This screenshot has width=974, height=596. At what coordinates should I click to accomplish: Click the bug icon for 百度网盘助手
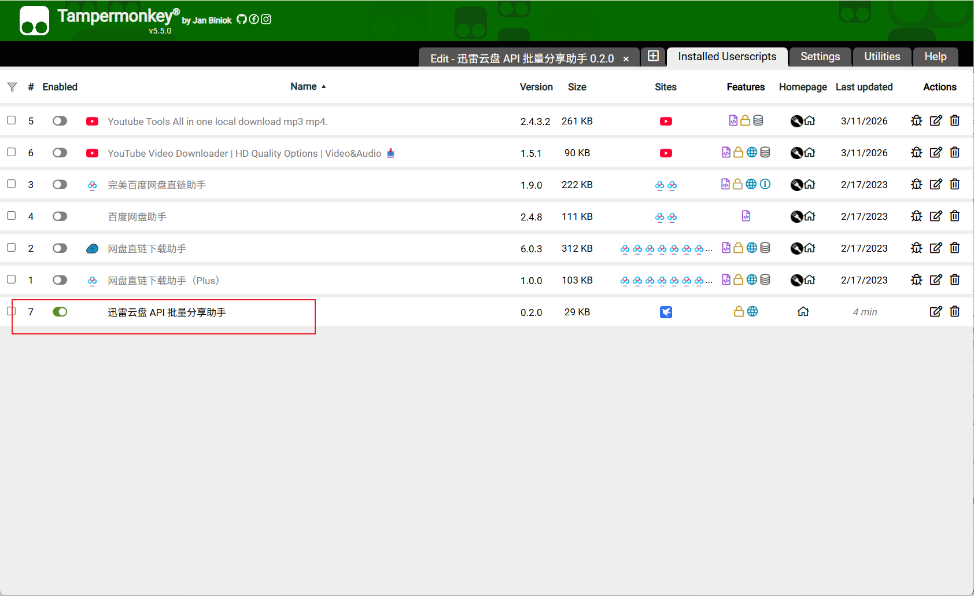pyautogui.click(x=917, y=216)
